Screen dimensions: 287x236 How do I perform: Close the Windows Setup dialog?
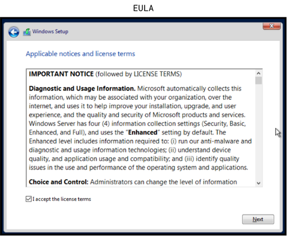tap(272, 26)
